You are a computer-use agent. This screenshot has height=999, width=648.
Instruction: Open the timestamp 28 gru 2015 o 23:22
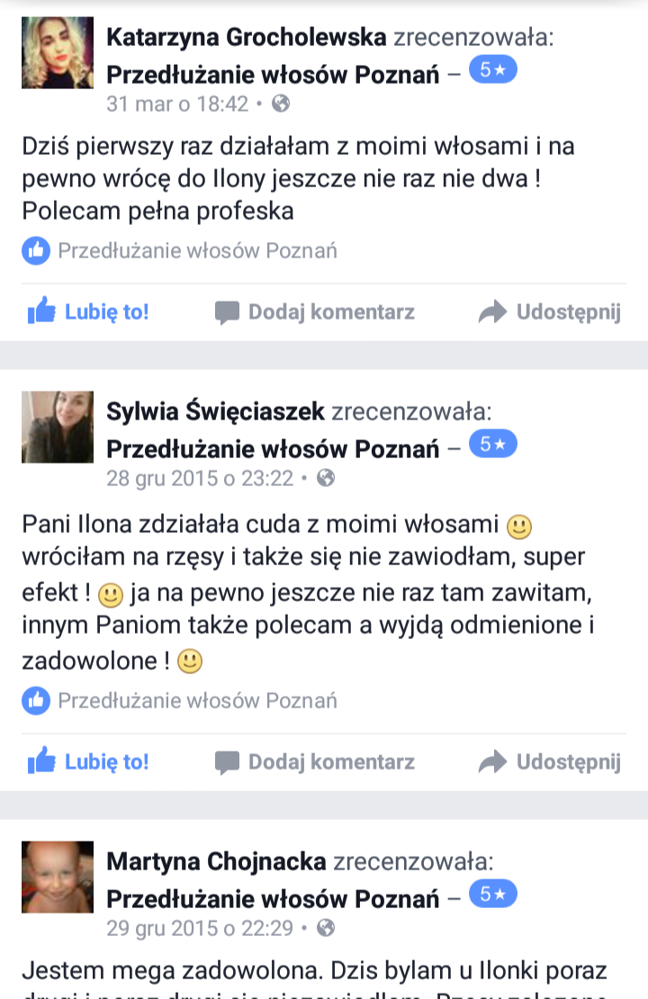click(200, 478)
